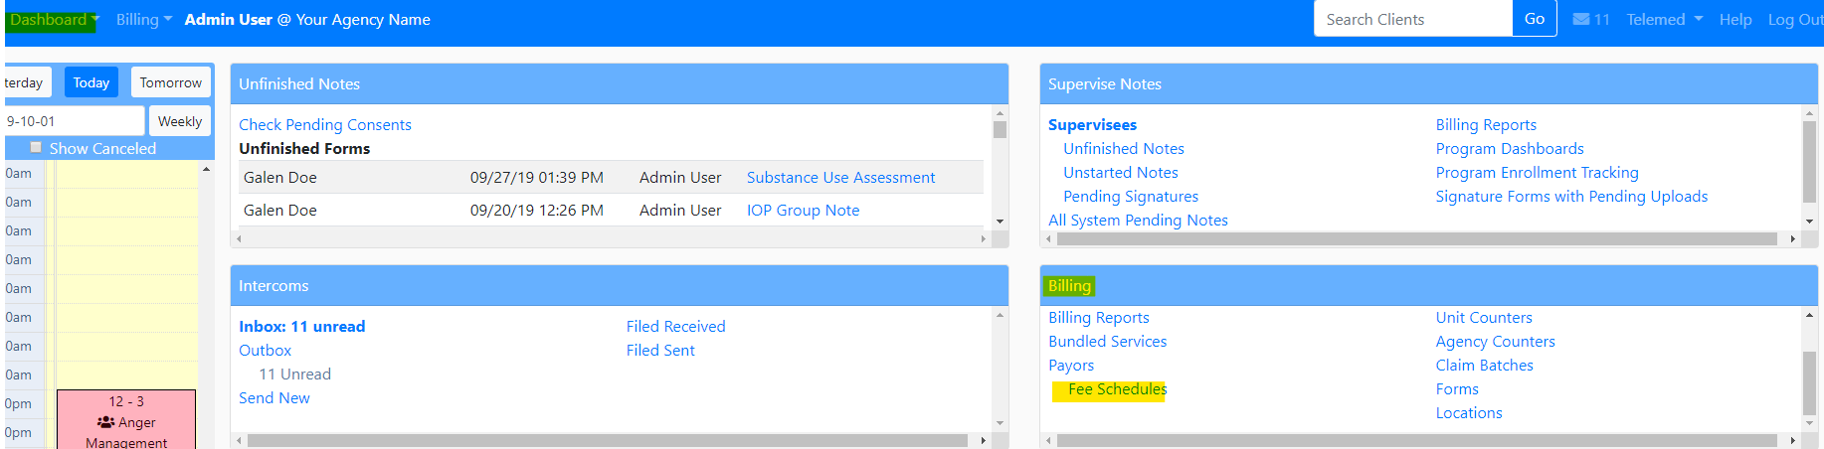Open the Dashboard dropdown menu
This screenshot has width=1824, height=449.
(53, 20)
